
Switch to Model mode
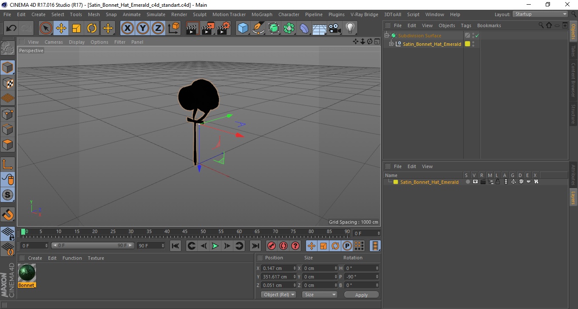(x=8, y=67)
